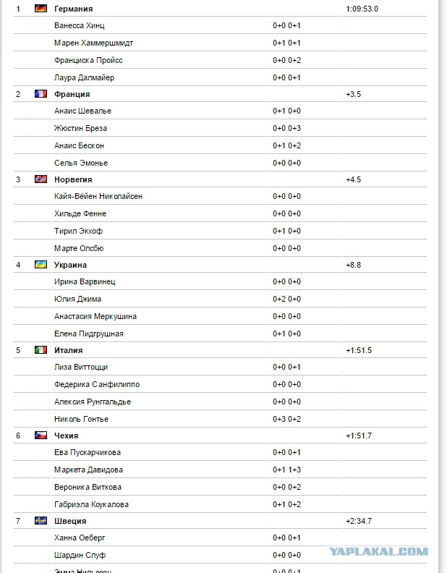The width and height of the screenshot is (447, 573).
Task: Click the Germany flag icon
Action: (x=41, y=9)
